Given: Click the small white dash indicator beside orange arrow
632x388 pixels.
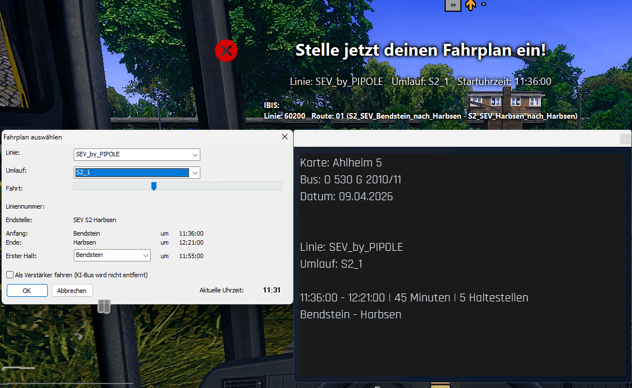Looking at the screenshot, I should [x=483, y=4].
